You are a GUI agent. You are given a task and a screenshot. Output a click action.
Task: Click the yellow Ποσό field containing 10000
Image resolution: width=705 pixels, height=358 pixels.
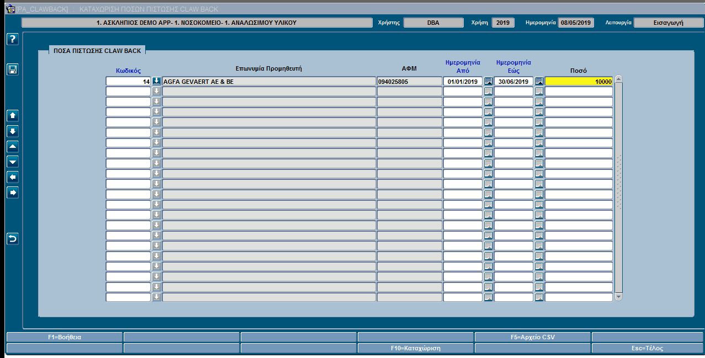pyautogui.click(x=579, y=81)
